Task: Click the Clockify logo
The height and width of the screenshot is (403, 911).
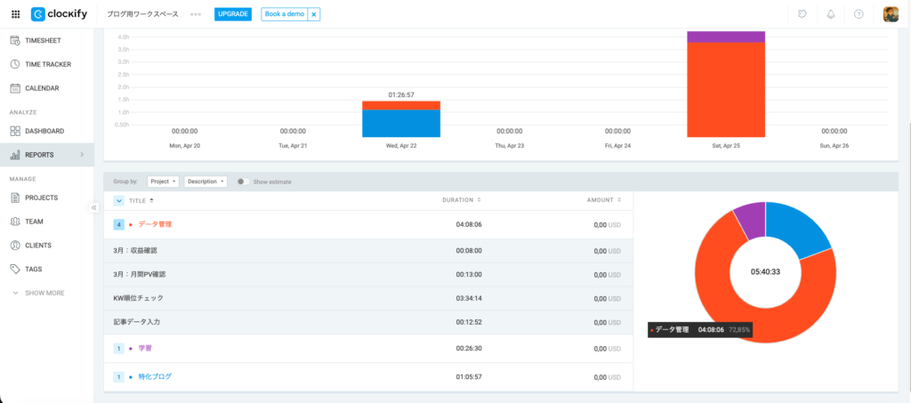Action: pos(60,14)
